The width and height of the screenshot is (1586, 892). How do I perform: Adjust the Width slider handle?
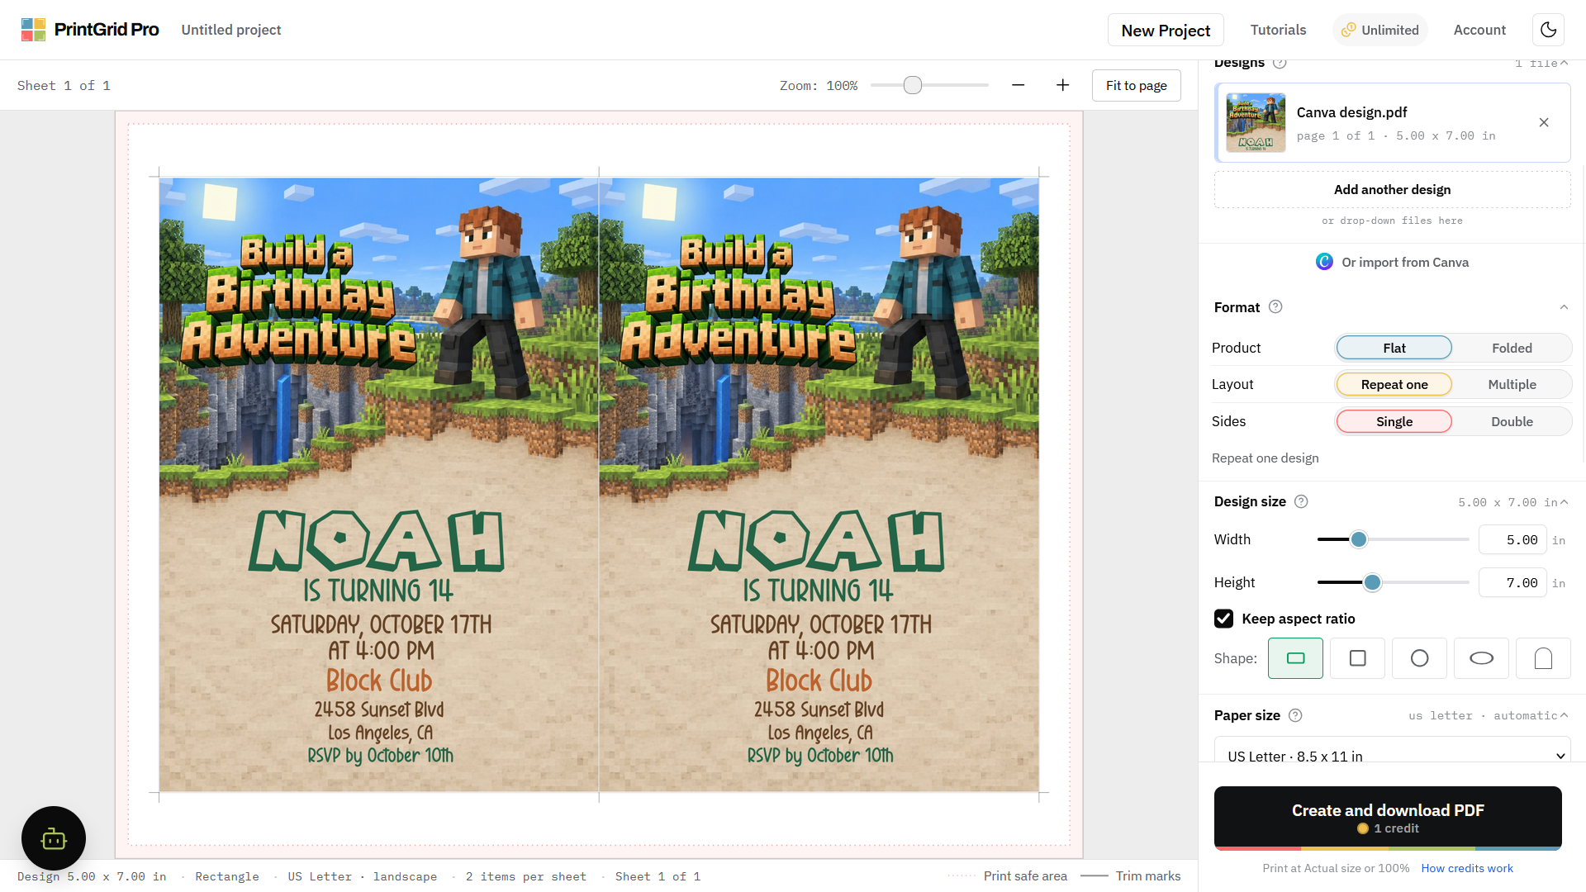[x=1359, y=539]
